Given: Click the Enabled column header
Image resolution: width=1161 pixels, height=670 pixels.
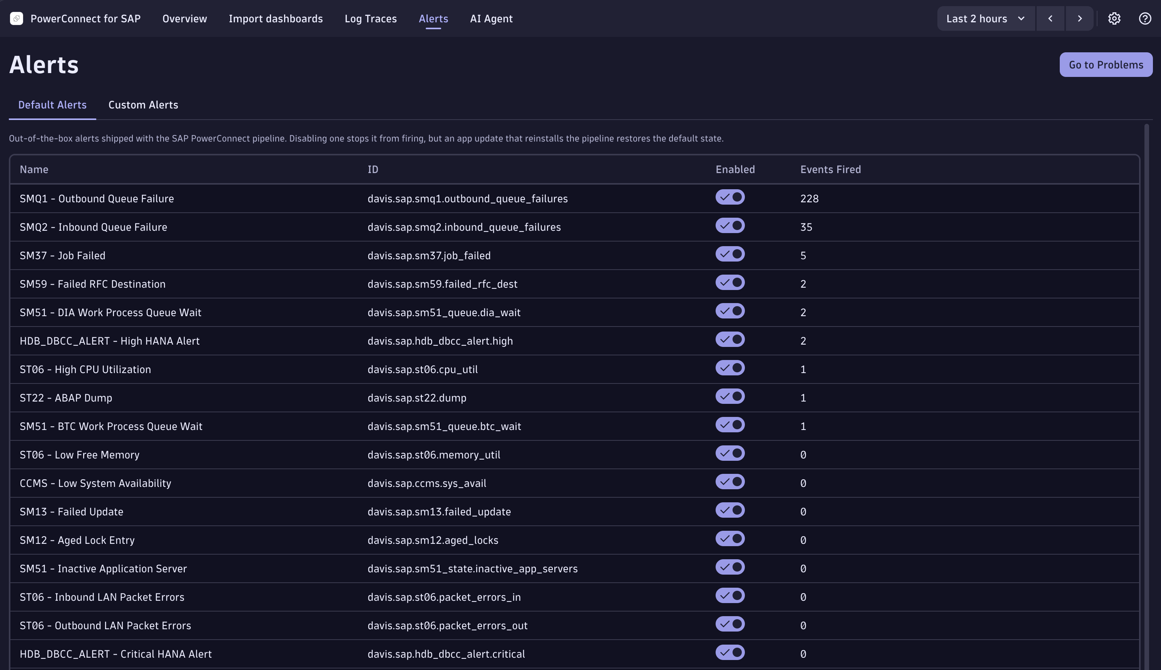Looking at the screenshot, I should [x=735, y=169].
